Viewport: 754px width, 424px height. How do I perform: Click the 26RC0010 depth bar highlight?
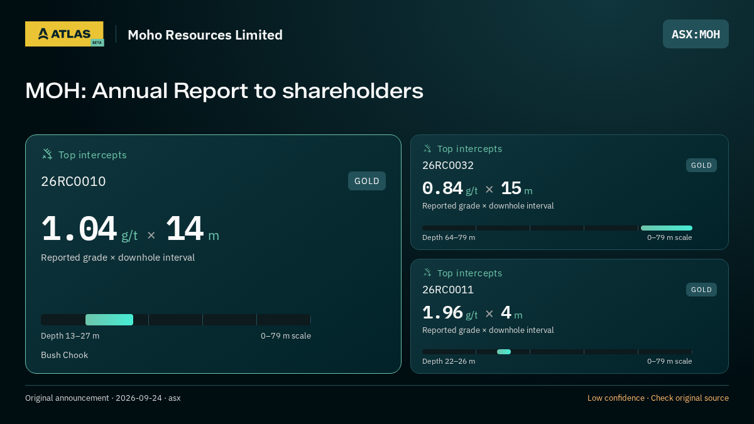pyautogui.click(x=109, y=320)
